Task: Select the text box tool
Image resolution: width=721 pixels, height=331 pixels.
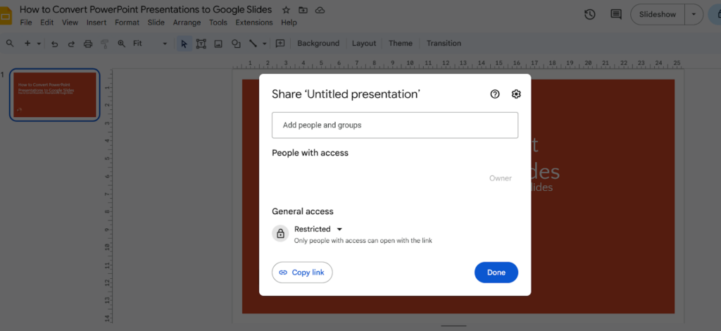Action: pos(201,44)
